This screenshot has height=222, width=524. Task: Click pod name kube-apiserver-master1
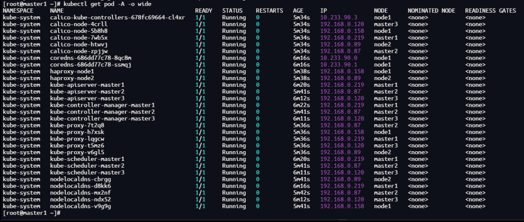pos(87,85)
